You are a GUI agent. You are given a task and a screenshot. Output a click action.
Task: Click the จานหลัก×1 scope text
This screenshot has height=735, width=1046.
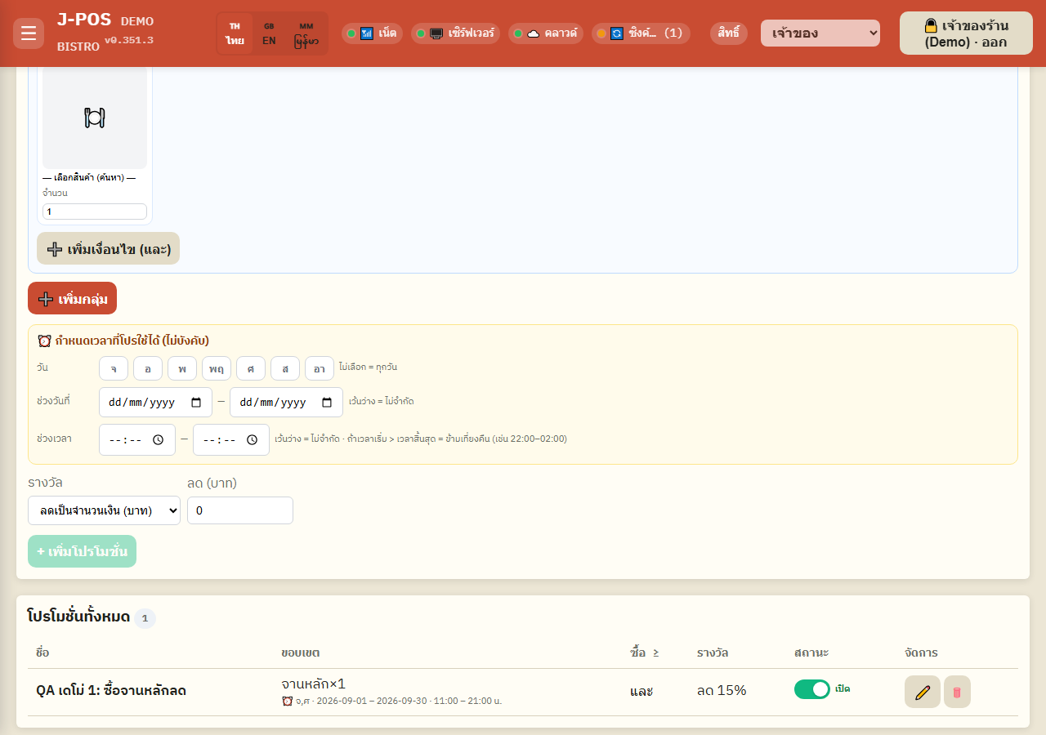[x=314, y=684]
